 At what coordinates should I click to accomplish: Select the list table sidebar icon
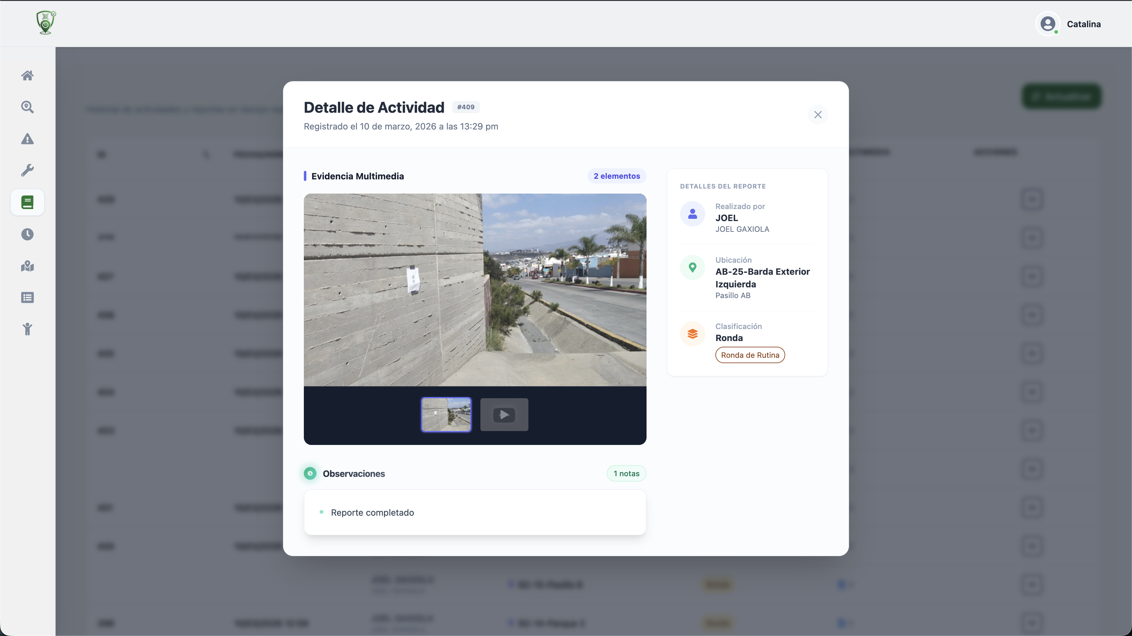pyautogui.click(x=27, y=297)
